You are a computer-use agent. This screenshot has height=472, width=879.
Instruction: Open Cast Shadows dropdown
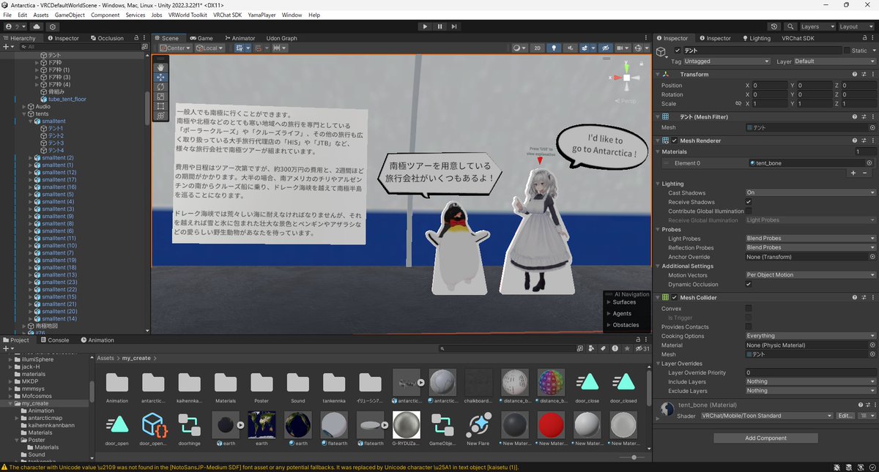pos(810,192)
